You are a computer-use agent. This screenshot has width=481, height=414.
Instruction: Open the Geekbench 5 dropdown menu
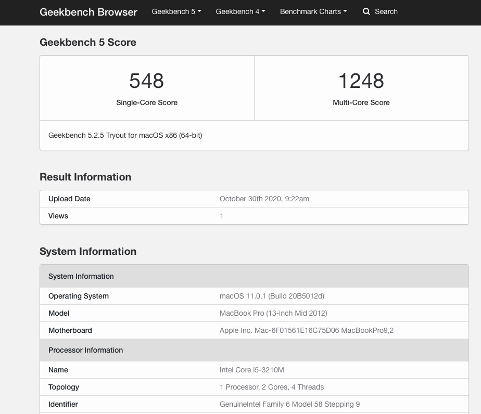(176, 11)
